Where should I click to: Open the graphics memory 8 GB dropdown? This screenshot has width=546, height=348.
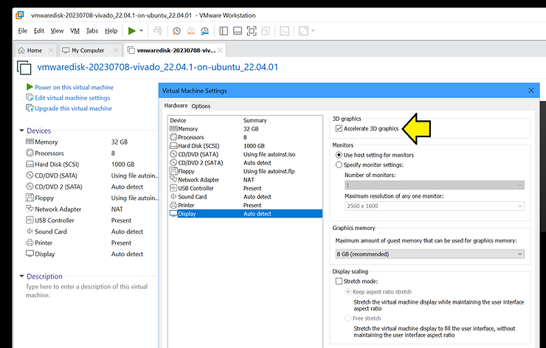(x=429, y=254)
